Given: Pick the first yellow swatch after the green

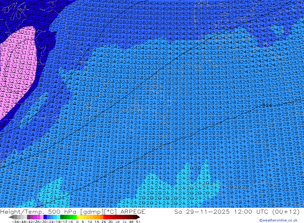Looking at the screenshot, I should [x=78, y=217].
